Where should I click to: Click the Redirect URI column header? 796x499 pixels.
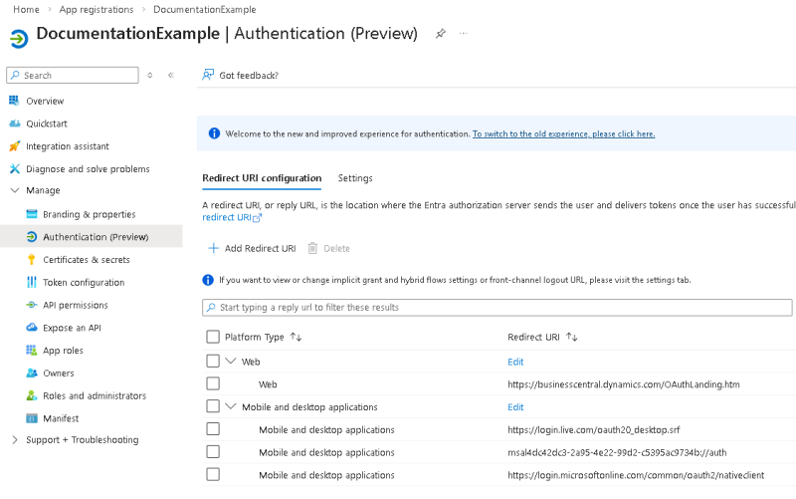(533, 337)
